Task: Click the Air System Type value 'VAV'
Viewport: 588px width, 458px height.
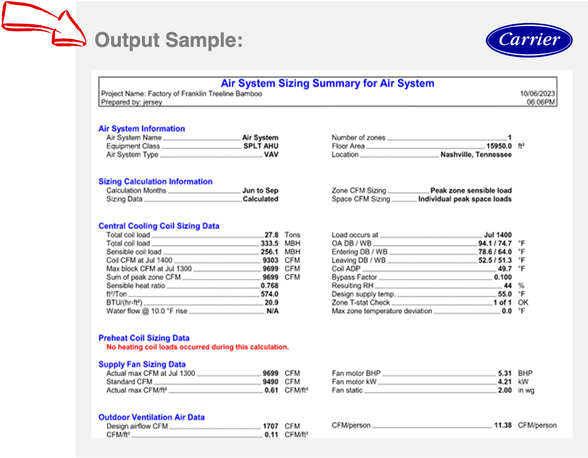Action: [x=271, y=154]
